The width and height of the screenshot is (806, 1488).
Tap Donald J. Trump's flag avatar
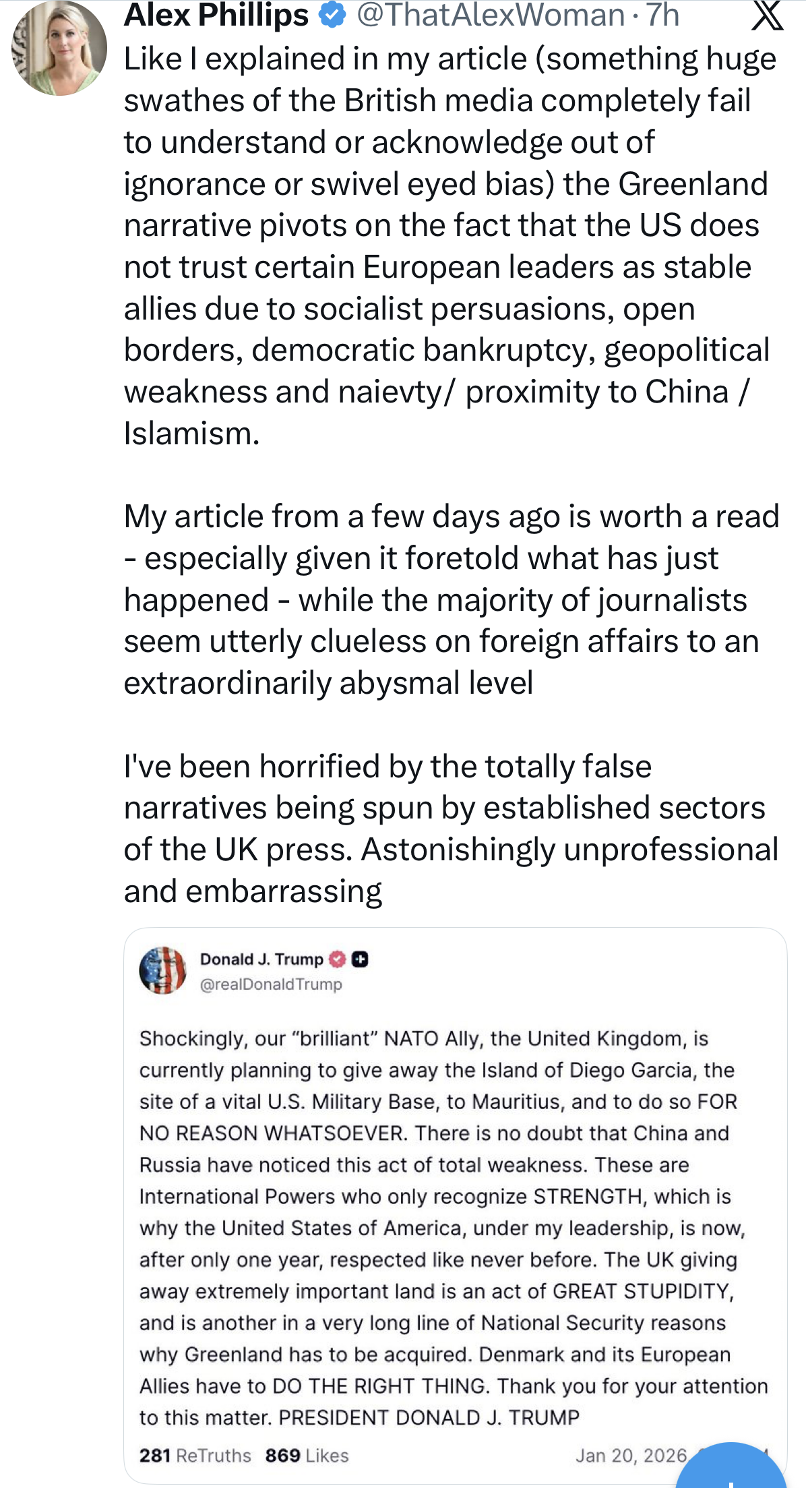(162, 971)
